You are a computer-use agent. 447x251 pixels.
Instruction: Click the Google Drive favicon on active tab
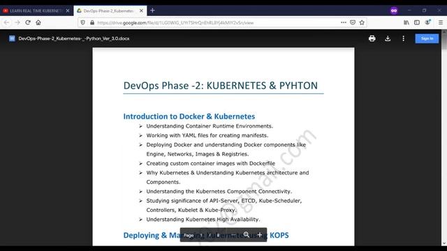(79, 10)
